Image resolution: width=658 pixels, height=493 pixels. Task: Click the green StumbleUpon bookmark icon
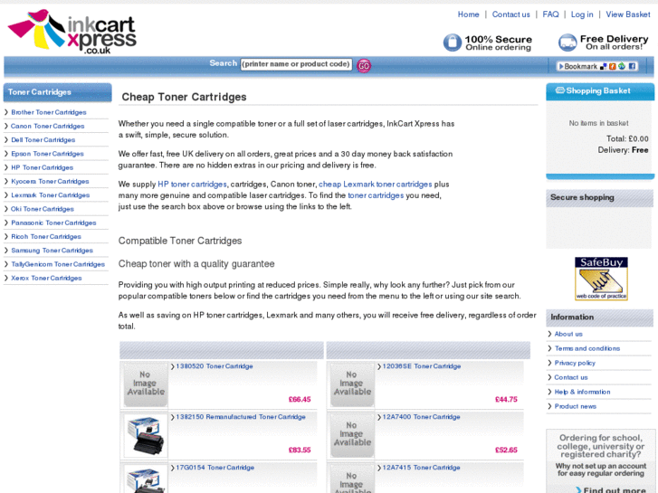622,66
